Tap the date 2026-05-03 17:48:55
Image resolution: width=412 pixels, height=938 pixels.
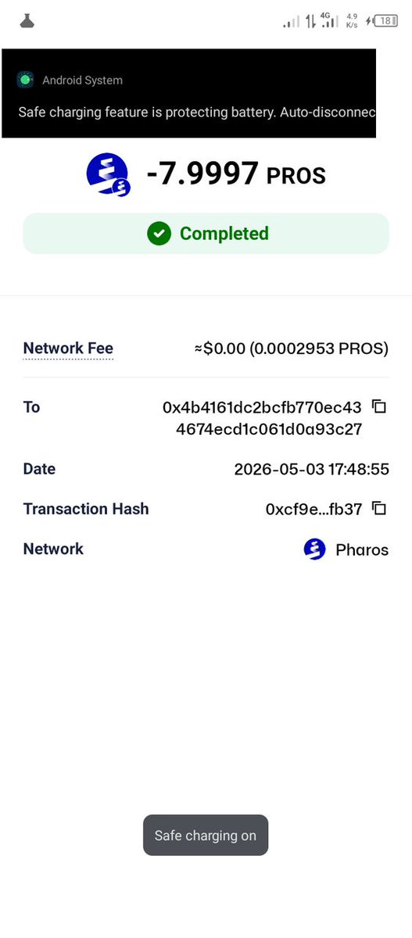pos(312,470)
